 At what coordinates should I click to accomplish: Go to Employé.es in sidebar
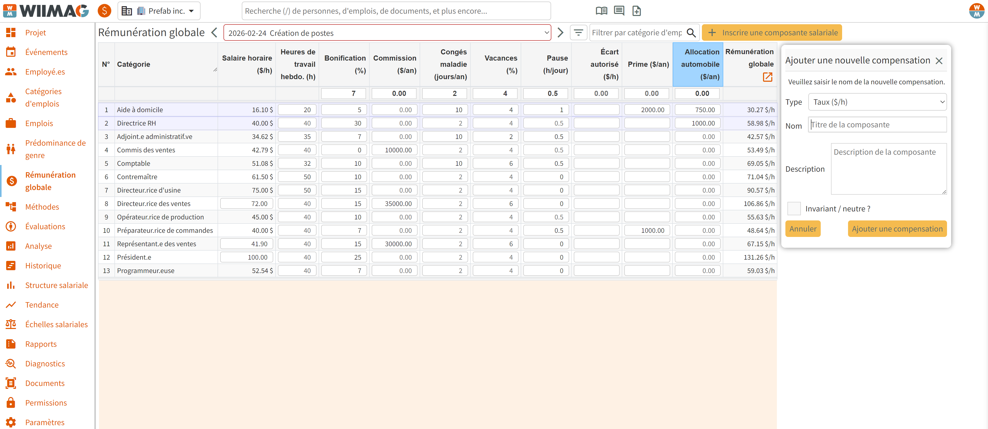point(45,72)
